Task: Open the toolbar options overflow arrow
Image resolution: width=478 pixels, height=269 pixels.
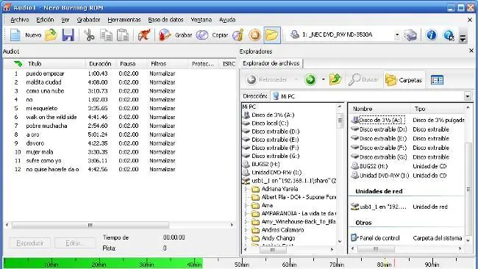Action: [463, 38]
